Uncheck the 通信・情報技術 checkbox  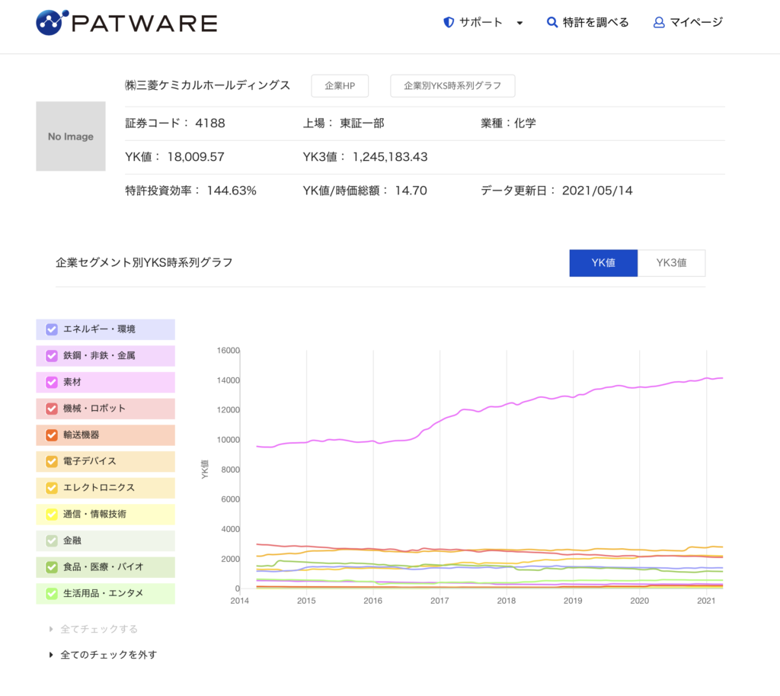coord(52,514)
